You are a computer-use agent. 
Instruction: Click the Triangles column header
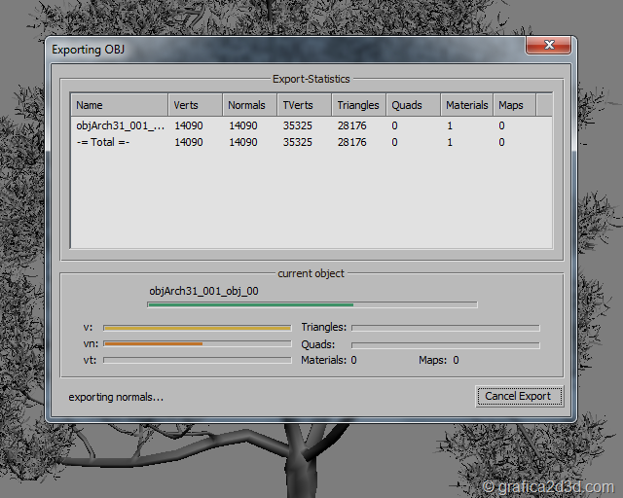click(x=359, y=105)
